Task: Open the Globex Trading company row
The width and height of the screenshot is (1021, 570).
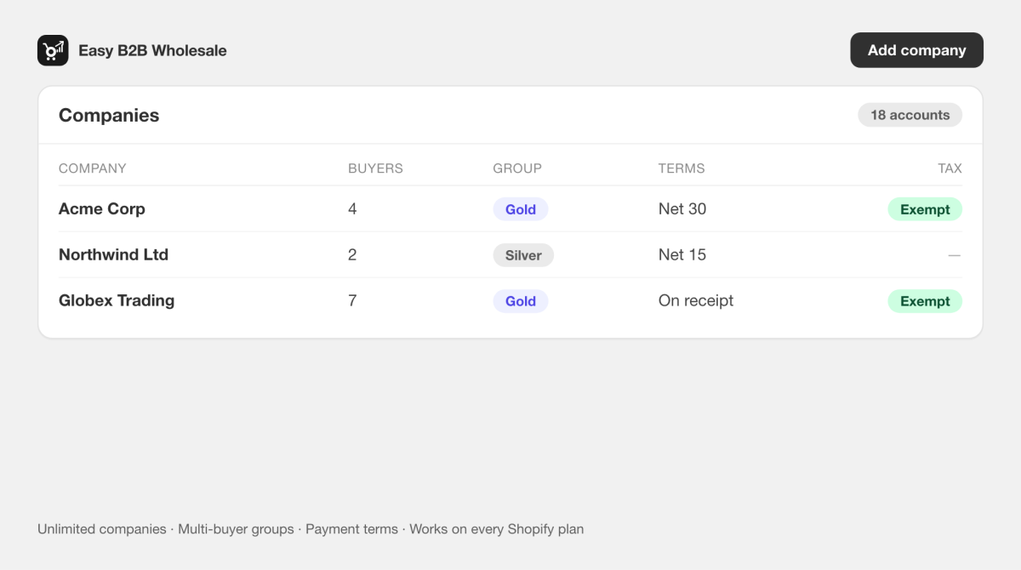Action: tap(510, 301)
